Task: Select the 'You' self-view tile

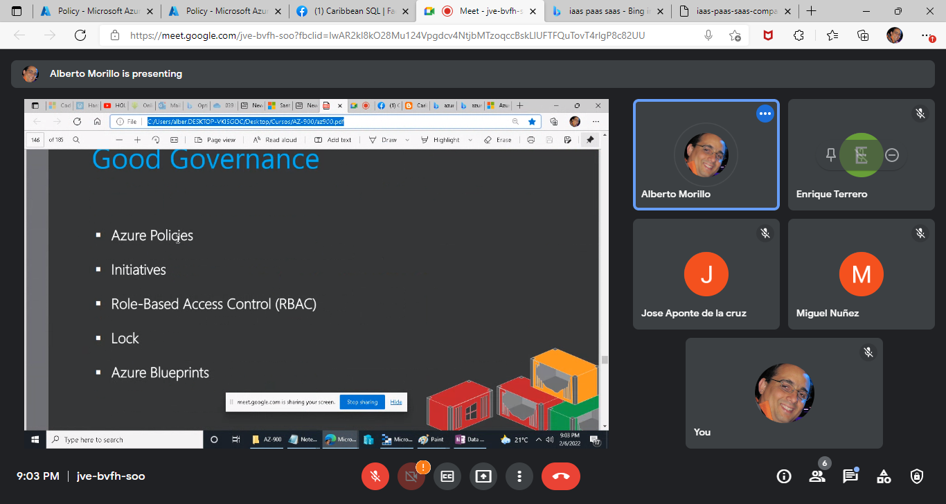Action: pos(784,393)
